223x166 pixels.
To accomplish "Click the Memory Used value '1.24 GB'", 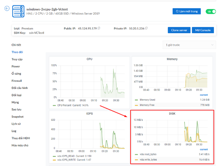I will (205, 100).
